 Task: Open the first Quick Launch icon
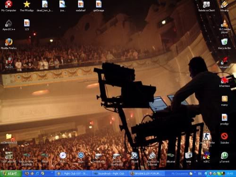coord(27,174)
